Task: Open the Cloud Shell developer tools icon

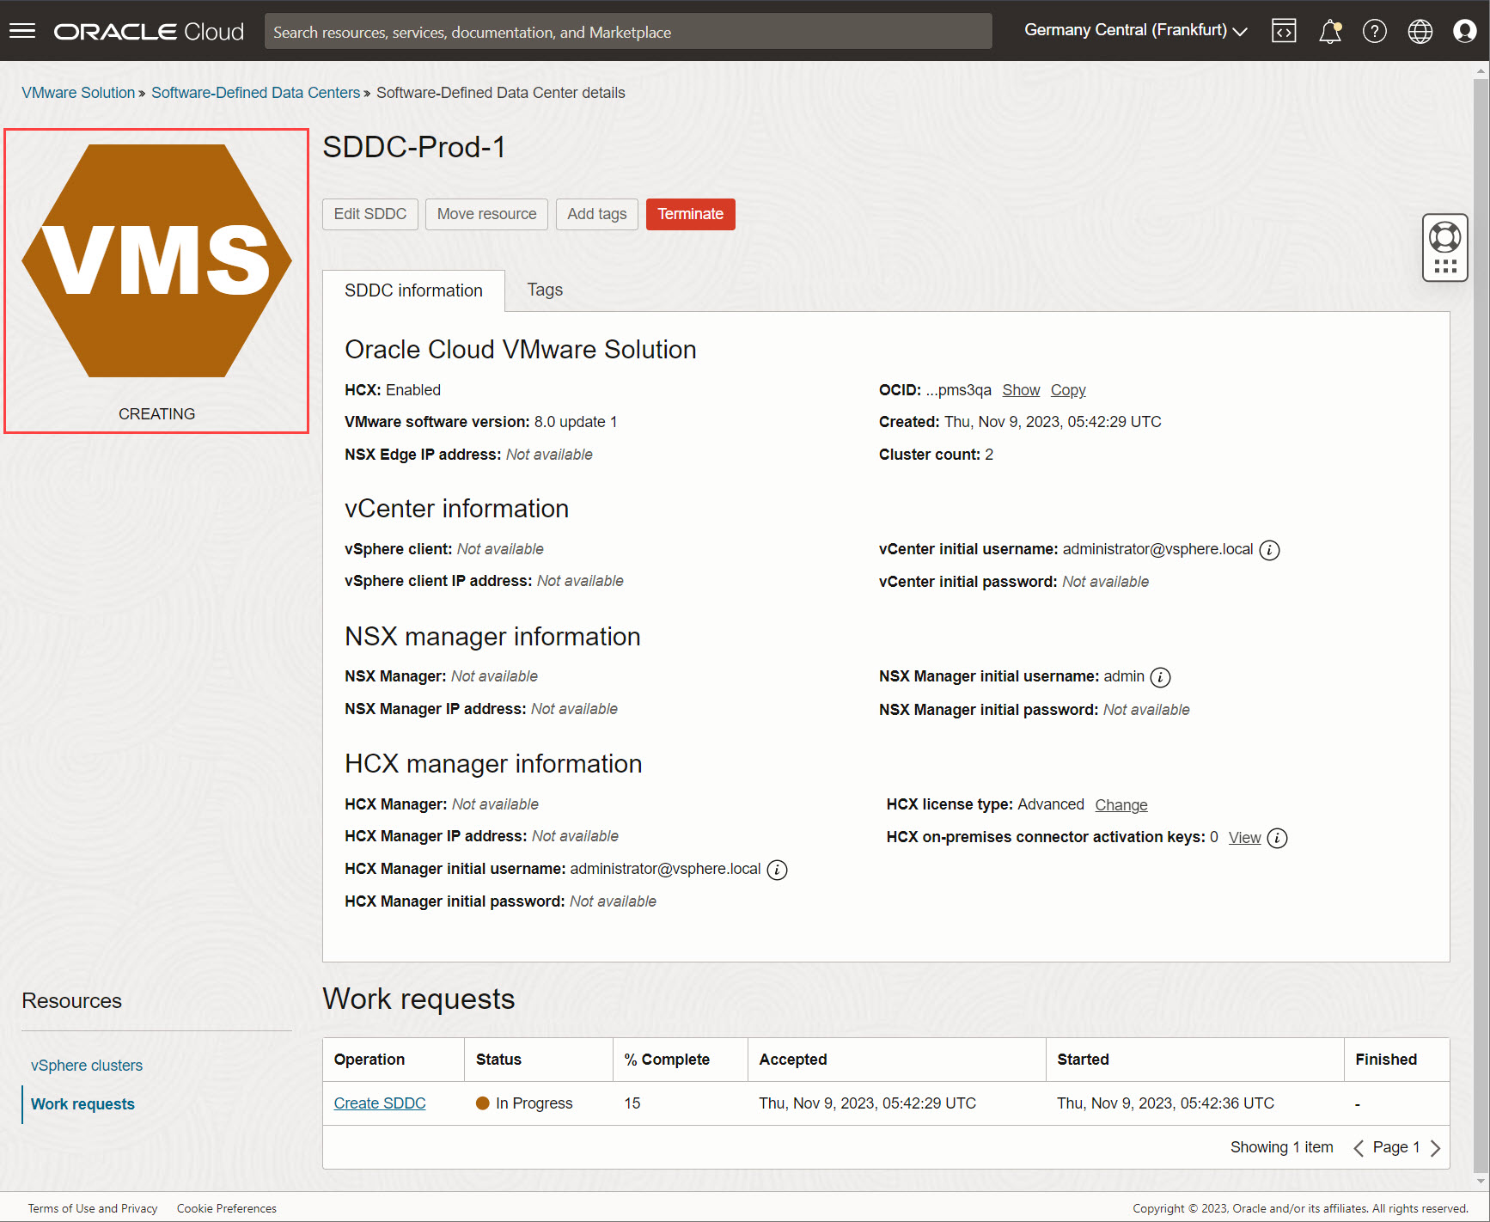Action: pyautogui.click(x=1284, y=31)
